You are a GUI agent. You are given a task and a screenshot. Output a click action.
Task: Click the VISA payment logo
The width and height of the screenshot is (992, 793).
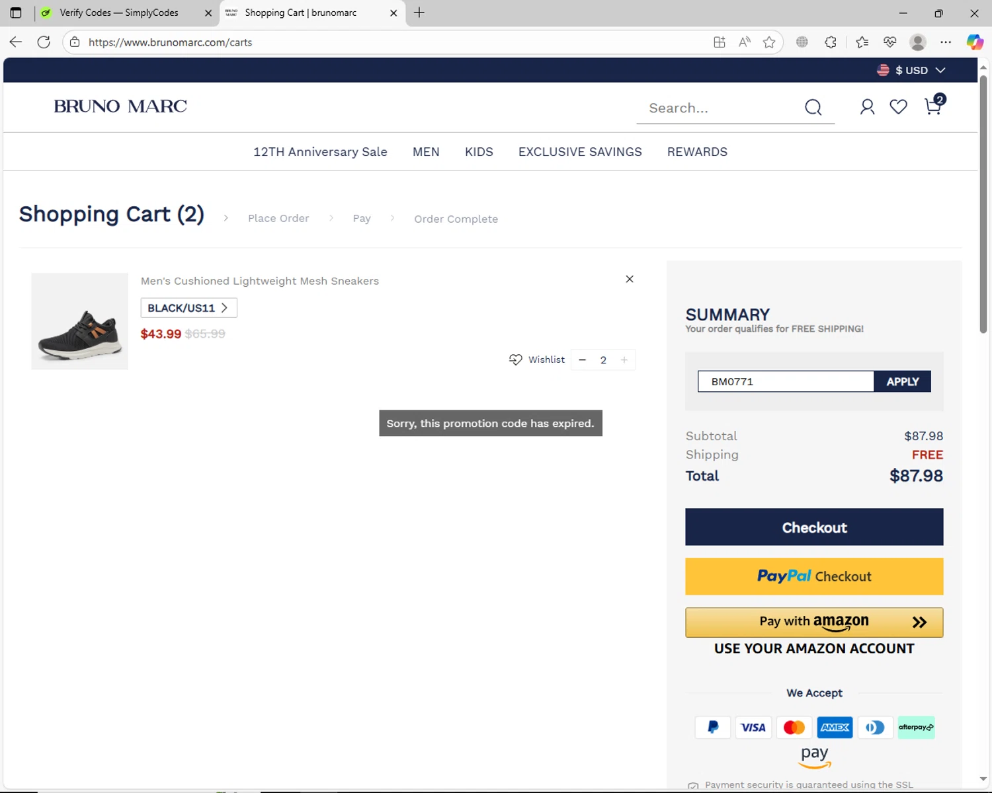[753, 728]
